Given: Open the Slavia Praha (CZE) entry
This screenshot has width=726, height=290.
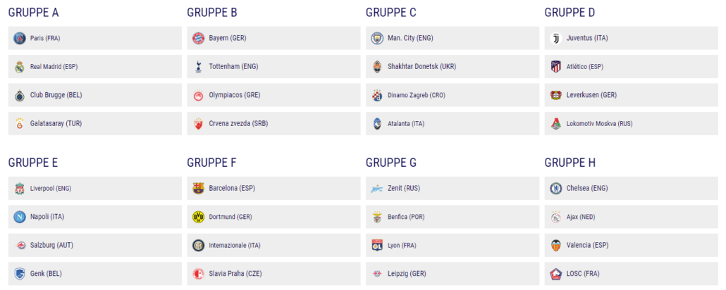Looking at the screenshot, I should [273, 274].
